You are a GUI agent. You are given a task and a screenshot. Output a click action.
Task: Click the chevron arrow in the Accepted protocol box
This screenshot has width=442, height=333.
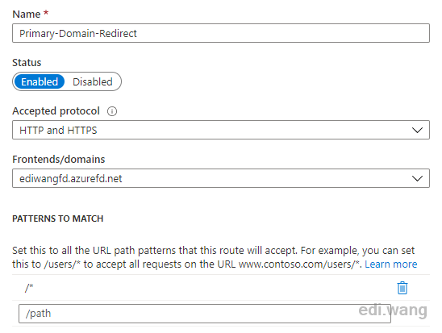(417, 130)
